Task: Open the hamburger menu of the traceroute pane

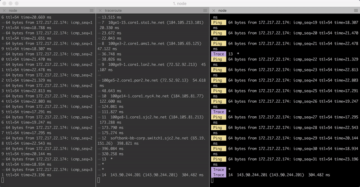Action: [205, 10]
